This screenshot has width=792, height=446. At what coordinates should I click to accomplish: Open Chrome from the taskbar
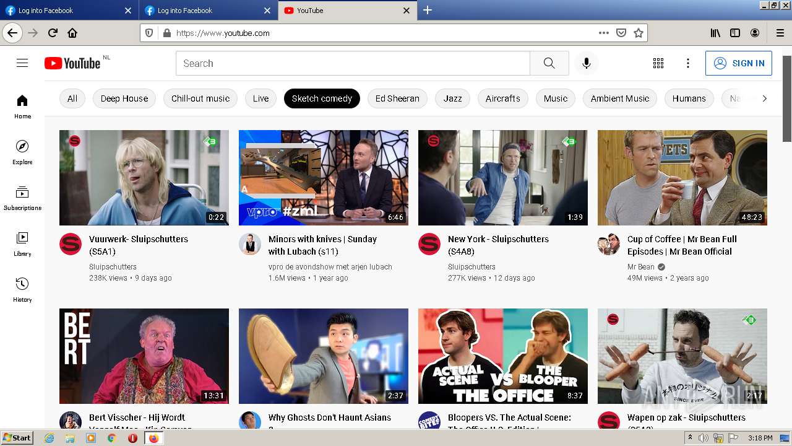(111, 438)
